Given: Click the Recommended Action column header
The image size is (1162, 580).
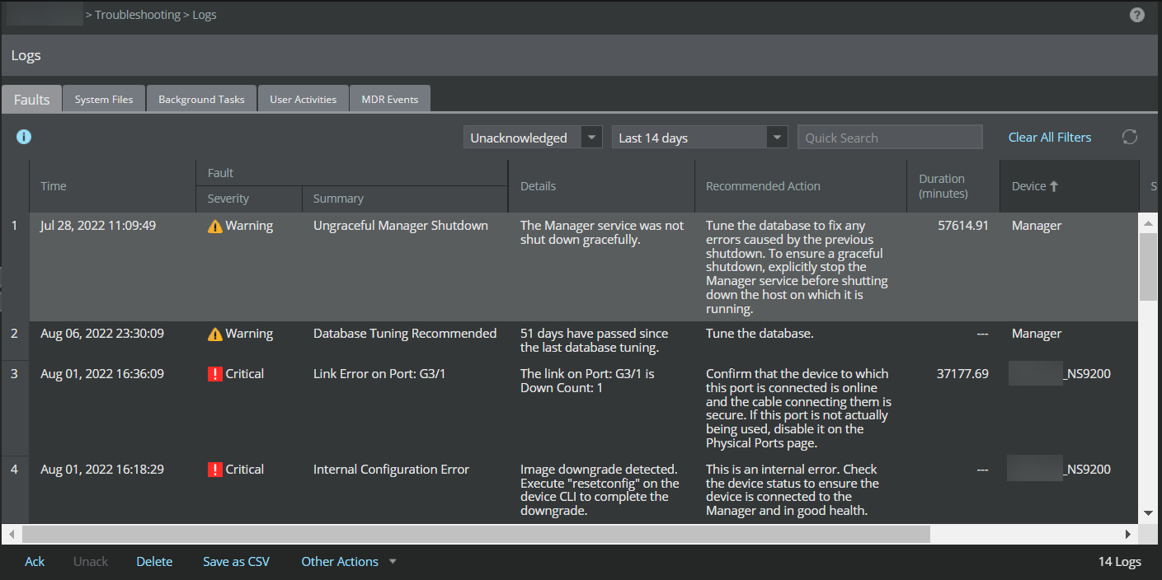Looking at the screenshot, I should coord(801,186).
